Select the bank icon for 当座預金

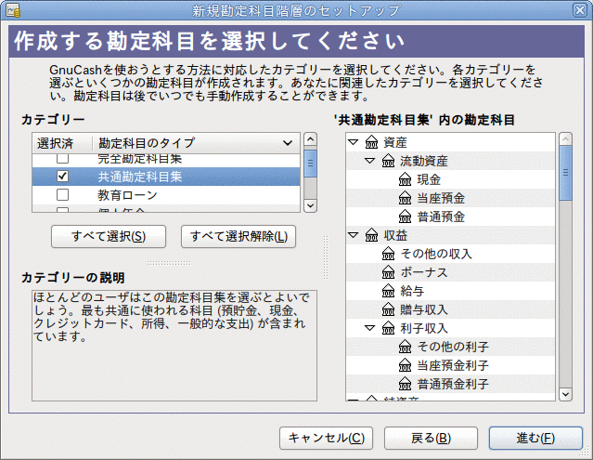pos(405,198)
